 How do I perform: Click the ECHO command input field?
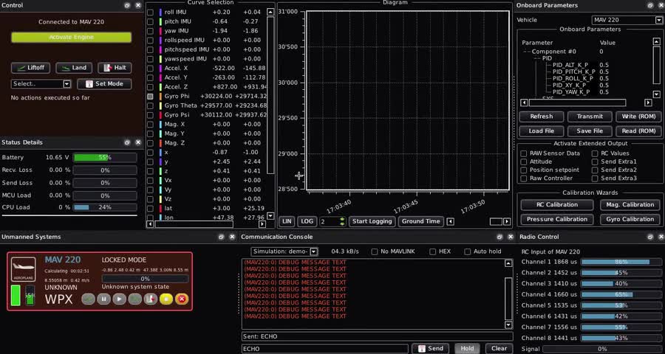tap(325, 349)
